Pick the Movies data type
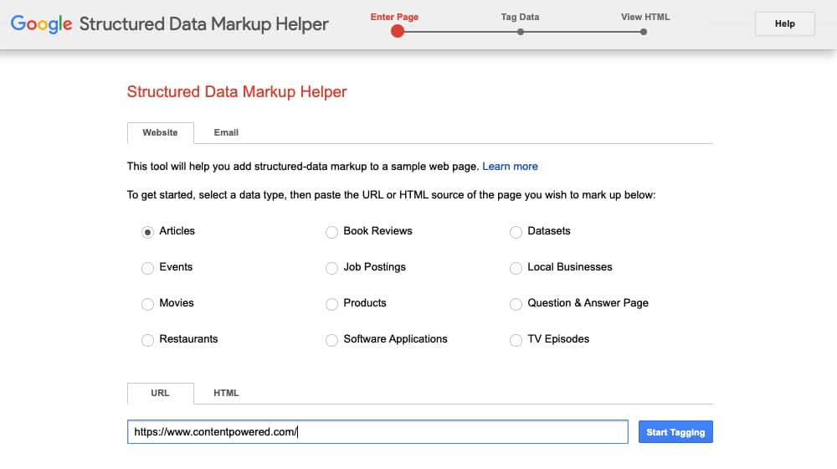 148,304
